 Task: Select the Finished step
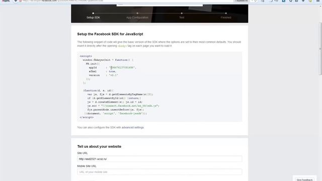point(226,18)
